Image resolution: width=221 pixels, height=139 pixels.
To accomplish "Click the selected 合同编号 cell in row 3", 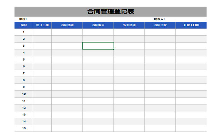I will tap(98, 46).
